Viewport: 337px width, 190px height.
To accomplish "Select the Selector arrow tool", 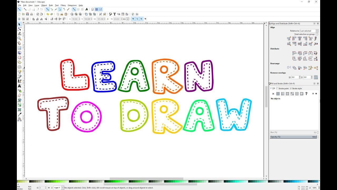I will tap(19, 24).
